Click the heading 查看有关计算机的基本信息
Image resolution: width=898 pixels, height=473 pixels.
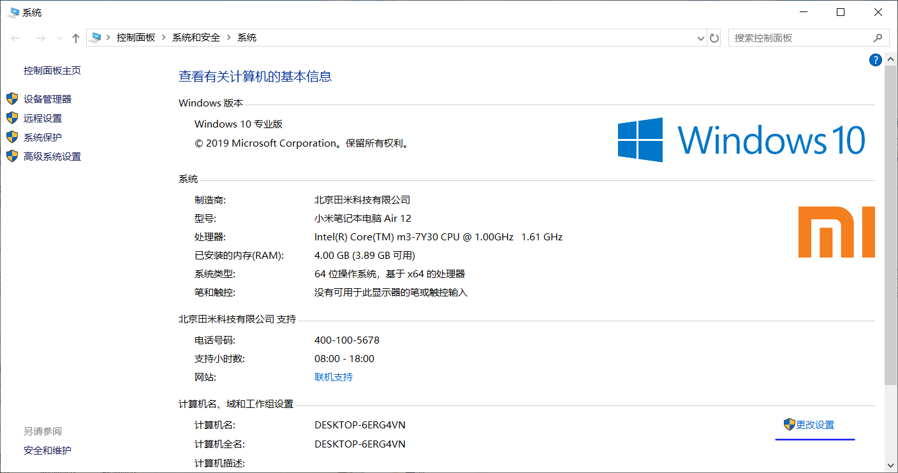click(255, 76)
